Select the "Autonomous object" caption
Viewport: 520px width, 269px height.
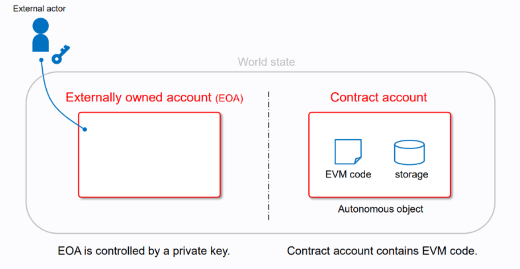point(380,209)
